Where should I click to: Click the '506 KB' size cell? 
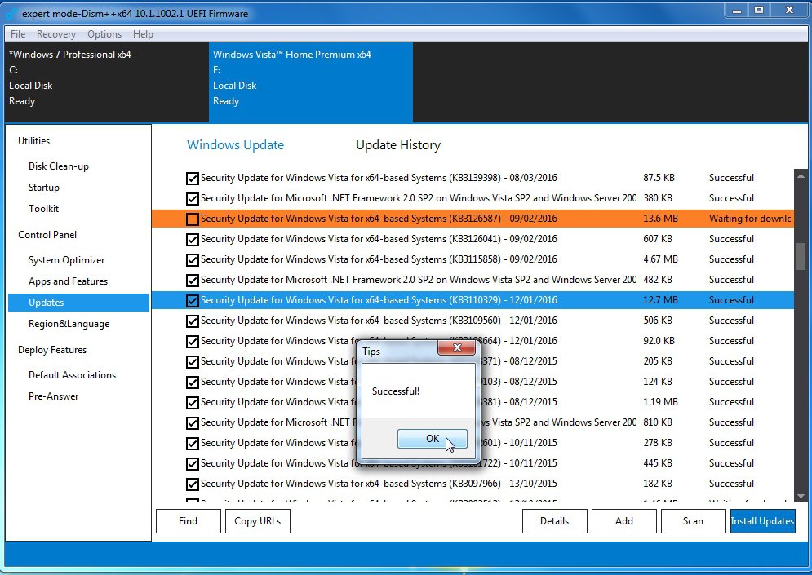click(x=658, y=321)
